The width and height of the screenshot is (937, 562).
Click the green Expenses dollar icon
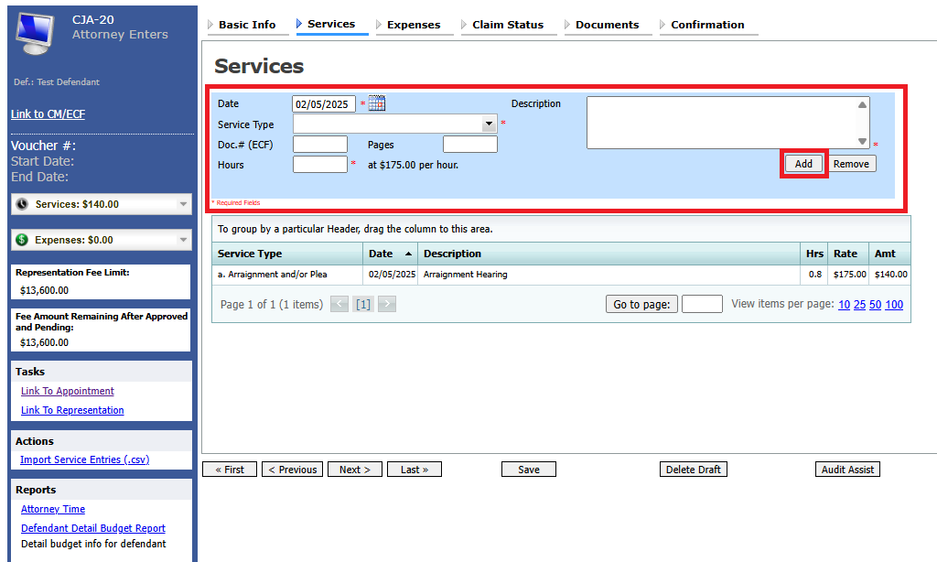(x=22, y=240)
